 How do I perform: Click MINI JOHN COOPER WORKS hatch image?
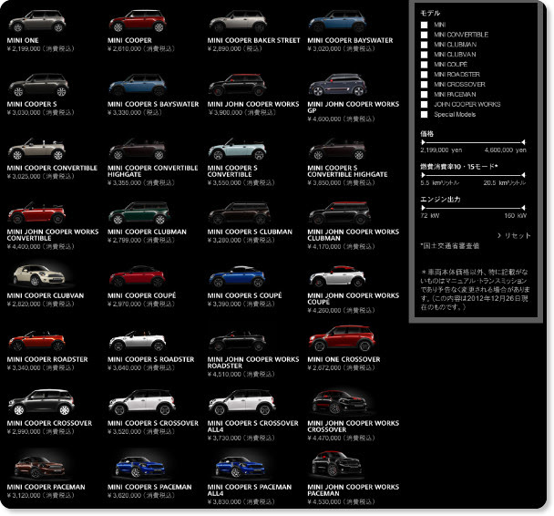238,85
